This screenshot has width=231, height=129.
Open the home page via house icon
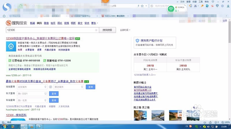[4, 16]
